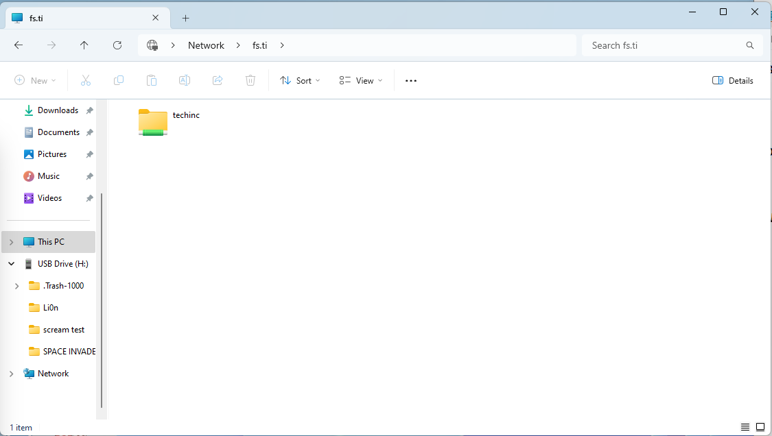Click the Rename icon in toolbar

pos(185,80)
